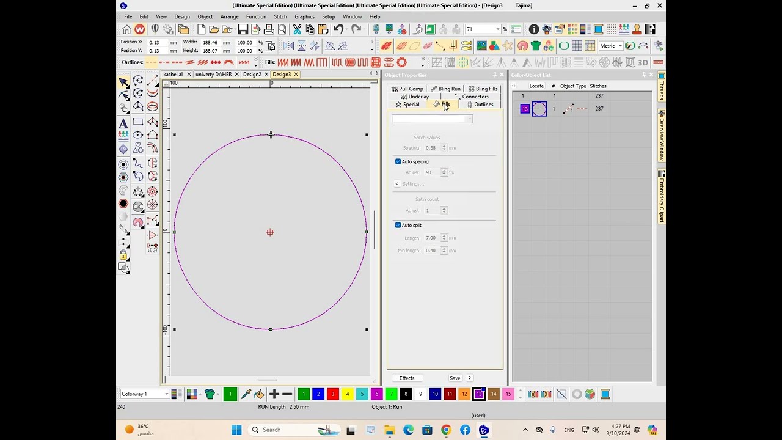Choose the Satin fill stitch type

coord(283,62)
